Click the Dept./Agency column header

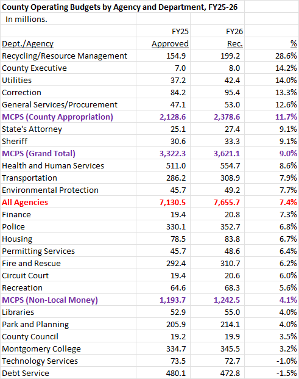[28, 44]
